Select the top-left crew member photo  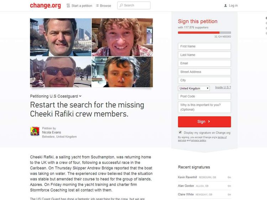pos(61,37)
